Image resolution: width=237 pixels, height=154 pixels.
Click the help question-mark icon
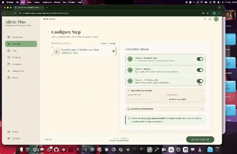click(x=210, y=19)
